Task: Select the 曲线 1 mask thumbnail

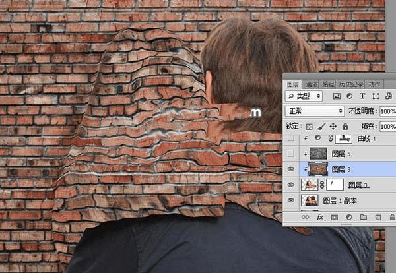Action: (343, 138)
